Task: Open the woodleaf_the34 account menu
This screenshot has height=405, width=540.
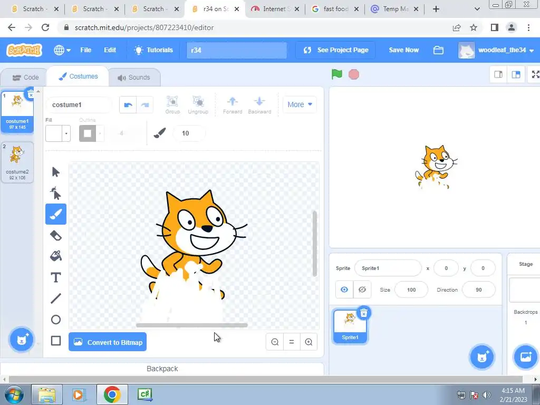Action: pos(496,50)
